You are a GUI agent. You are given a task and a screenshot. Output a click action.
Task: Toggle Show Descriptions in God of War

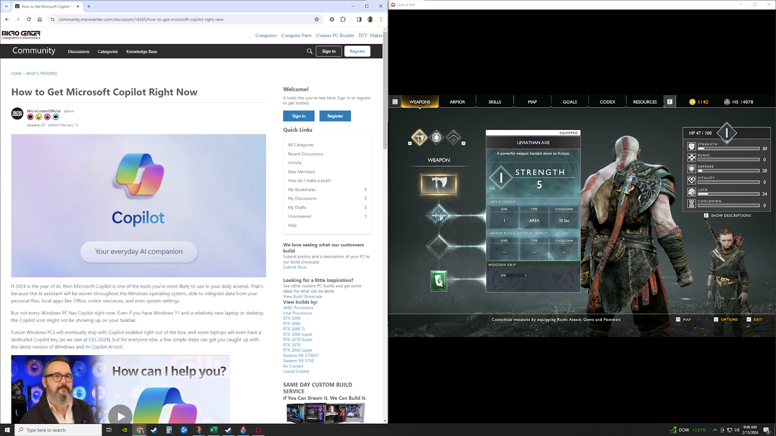727,216
